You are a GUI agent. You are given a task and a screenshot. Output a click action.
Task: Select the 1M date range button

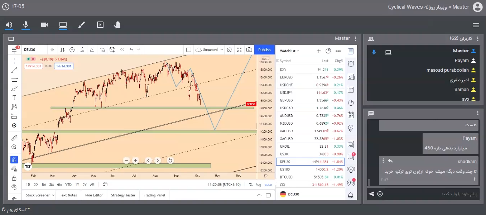point(43,185)
